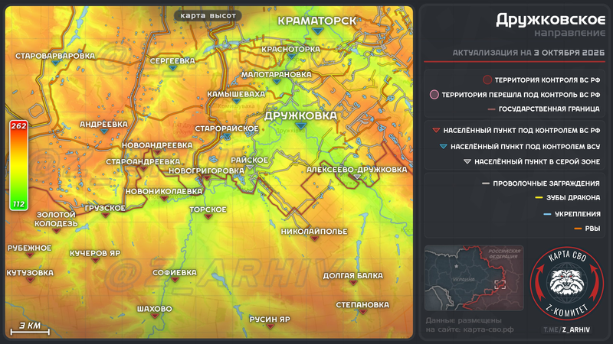Click the Ukraine overview minimap

[x=474, y=278]
